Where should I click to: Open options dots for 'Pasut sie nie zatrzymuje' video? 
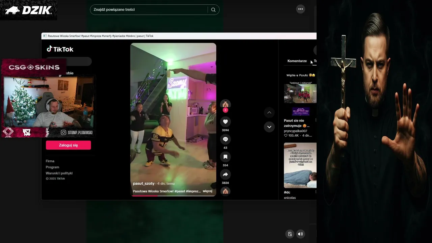coord(316,120)
